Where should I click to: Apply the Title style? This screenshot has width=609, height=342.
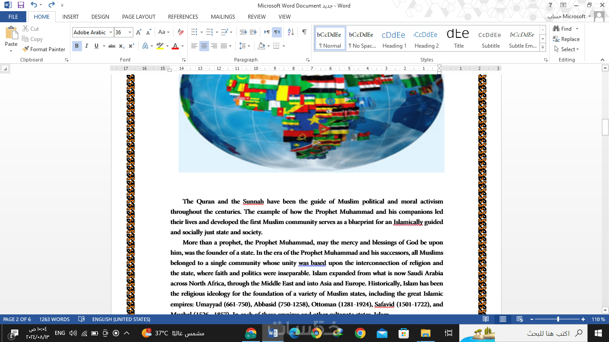(x=459, y=39)
